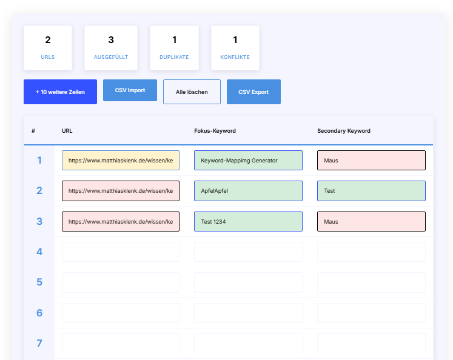Click row number 6
453x360 pixels.
point(39,313)
